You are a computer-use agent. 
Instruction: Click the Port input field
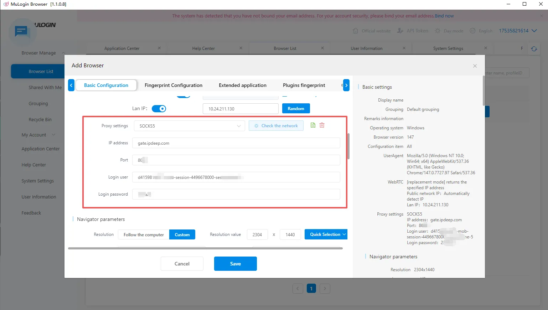236,160
